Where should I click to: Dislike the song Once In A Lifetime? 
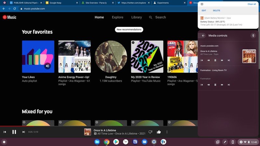point(150,132)
